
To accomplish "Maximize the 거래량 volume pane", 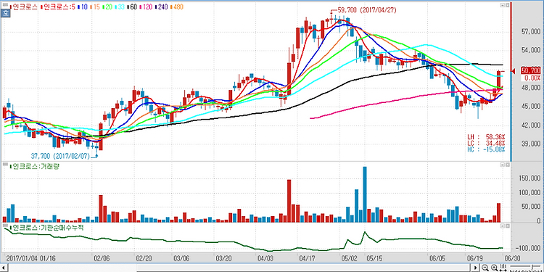I will (507, 165).
